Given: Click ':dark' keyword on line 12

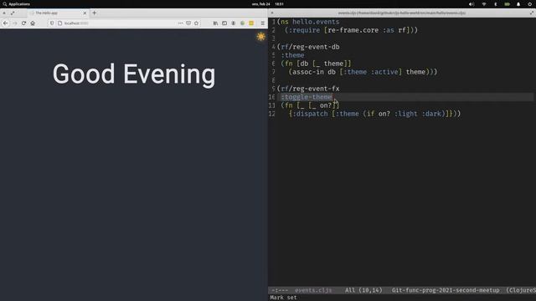Looking at the screenshot, I should click(x=431, y=114).
